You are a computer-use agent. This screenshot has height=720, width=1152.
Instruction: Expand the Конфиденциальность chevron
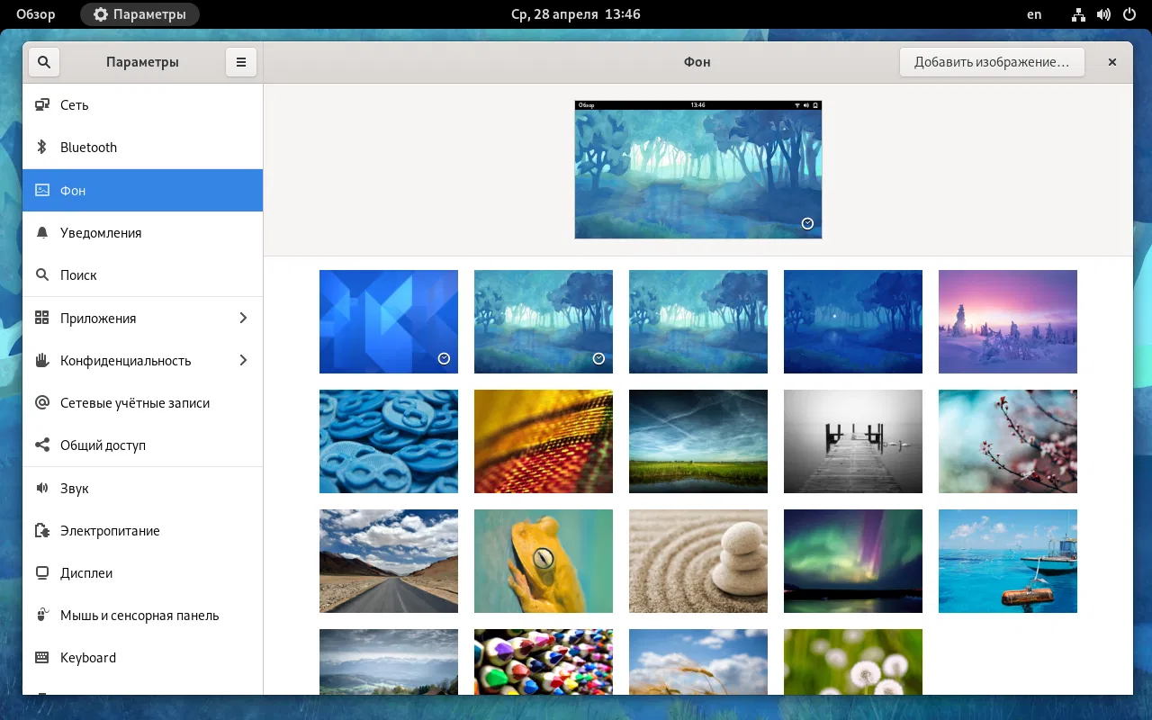(x=244, y=360)
